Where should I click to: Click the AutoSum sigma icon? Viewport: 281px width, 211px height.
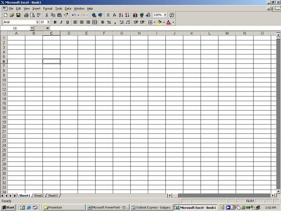click(x=108, y=15)
